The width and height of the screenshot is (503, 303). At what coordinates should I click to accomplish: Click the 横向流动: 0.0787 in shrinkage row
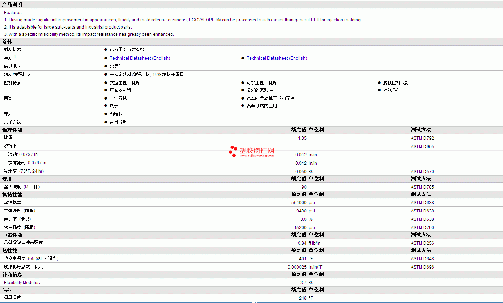[27, 163]
